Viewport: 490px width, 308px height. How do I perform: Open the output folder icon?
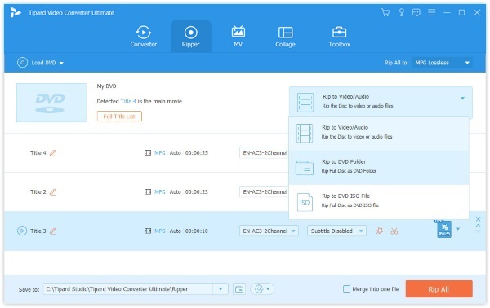point(239,289)
